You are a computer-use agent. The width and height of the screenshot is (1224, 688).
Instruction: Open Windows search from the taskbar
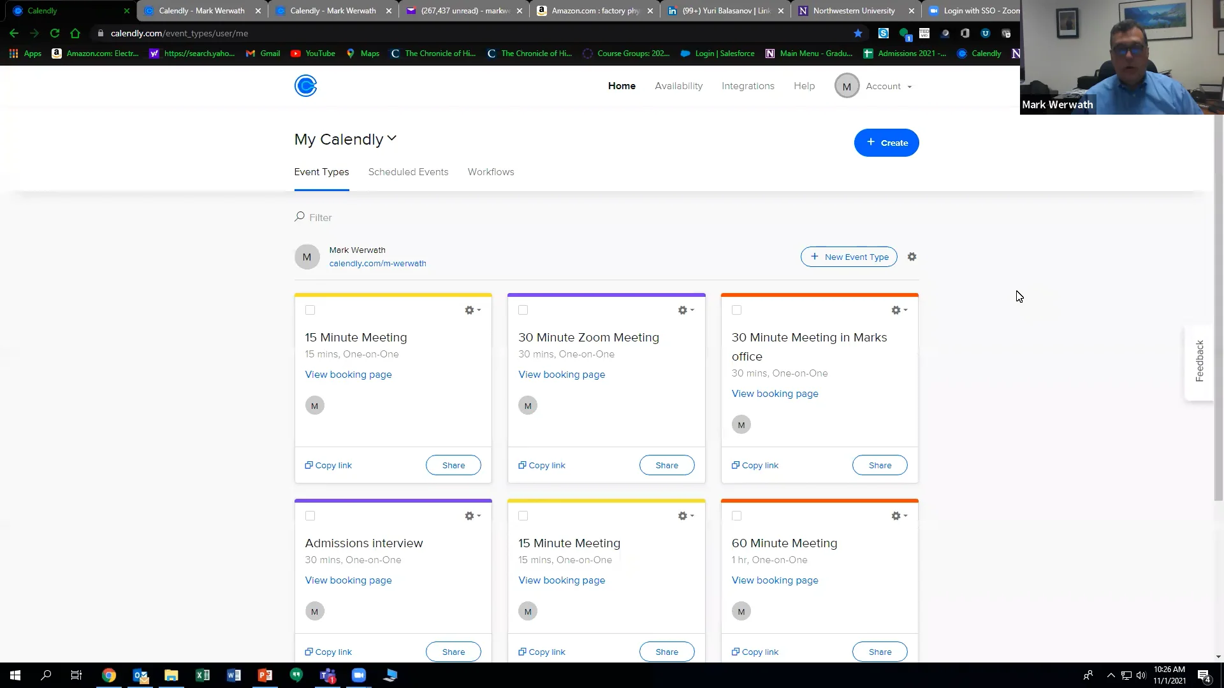[46, 675]
